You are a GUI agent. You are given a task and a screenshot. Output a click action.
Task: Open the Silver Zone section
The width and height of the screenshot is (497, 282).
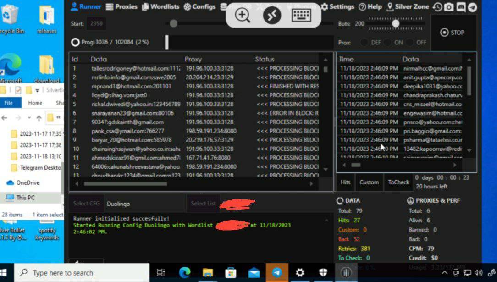[x=408, y=7]
